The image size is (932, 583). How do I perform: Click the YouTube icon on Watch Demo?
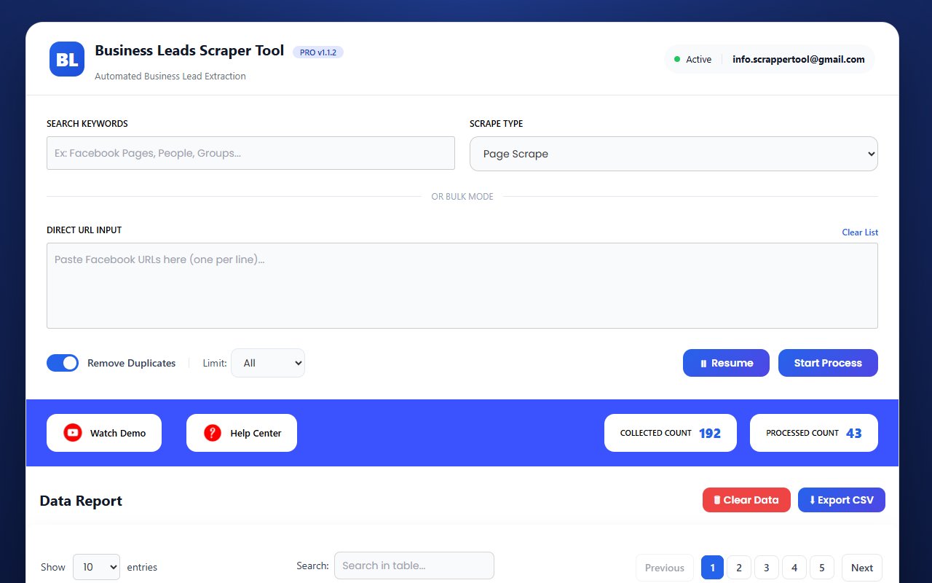click(73, 433)
